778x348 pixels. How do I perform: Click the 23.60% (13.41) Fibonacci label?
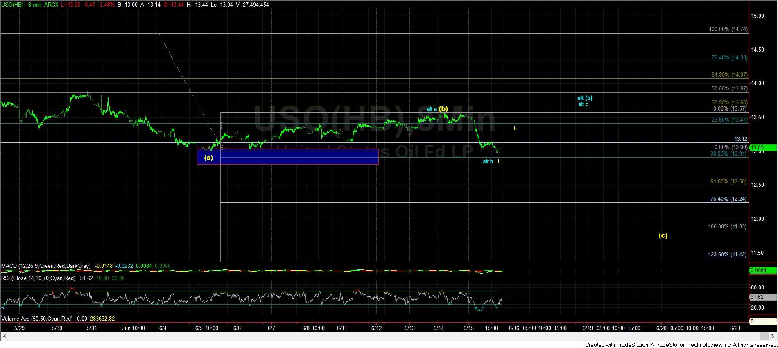730,120
